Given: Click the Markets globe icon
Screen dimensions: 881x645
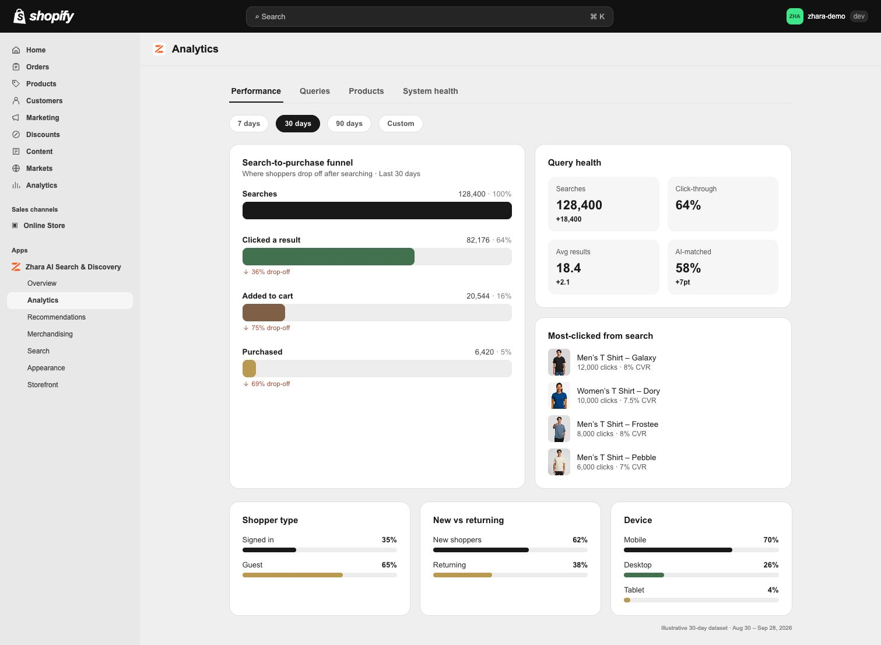Looking at the screenshot, I should coord(16,169).
